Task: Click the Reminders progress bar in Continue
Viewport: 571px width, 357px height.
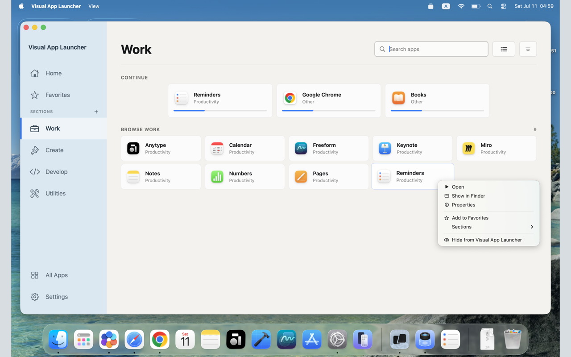Action: coord(220,110)
